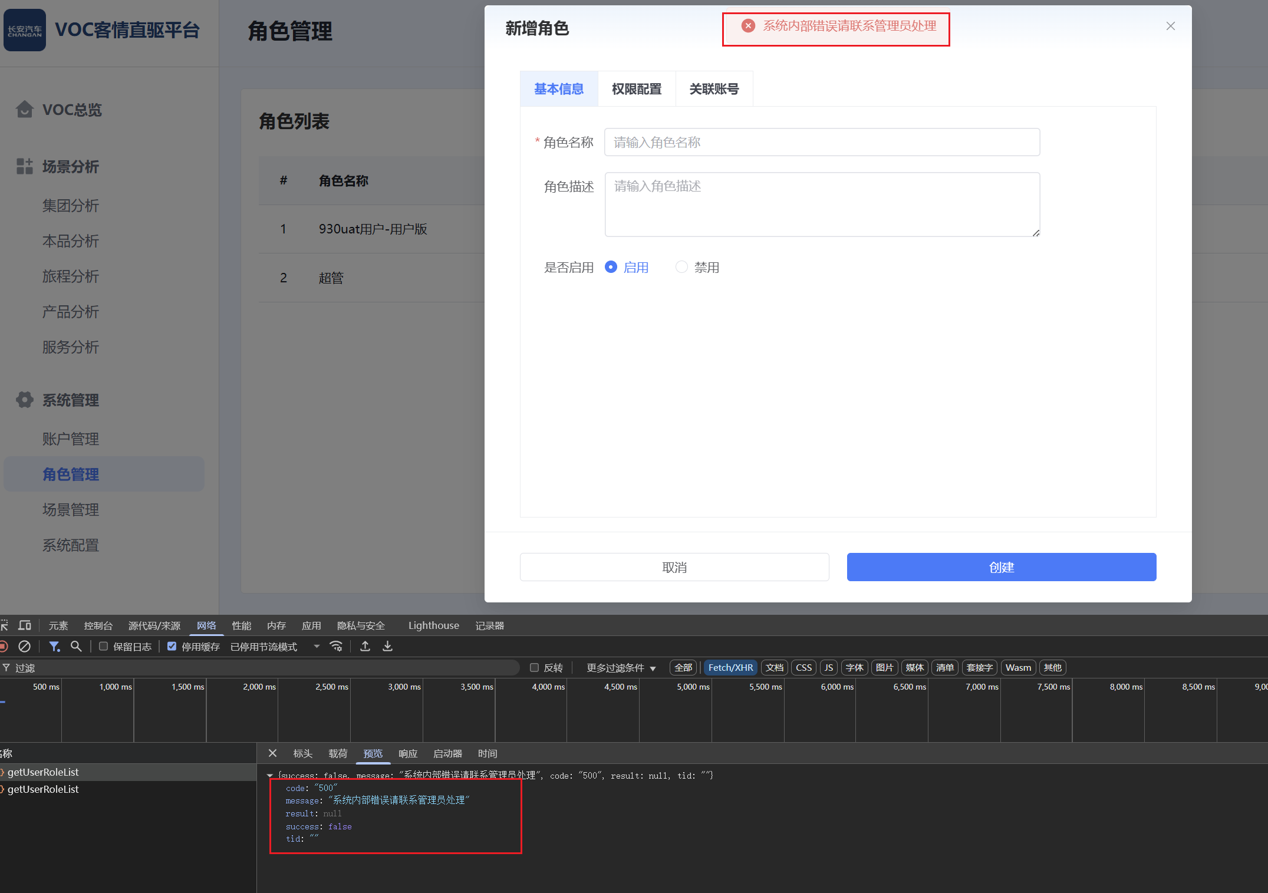Toggle device toolbar icon in DevTools
The height and width of the screenshot is (893, 1268).
(25, 625)
